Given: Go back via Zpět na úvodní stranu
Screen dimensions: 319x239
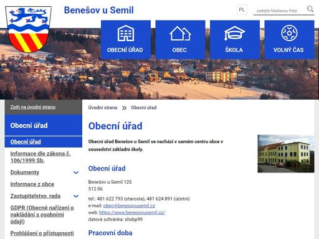Looking at the screenshot, I should pyautogui.click(x=33, y=107).
